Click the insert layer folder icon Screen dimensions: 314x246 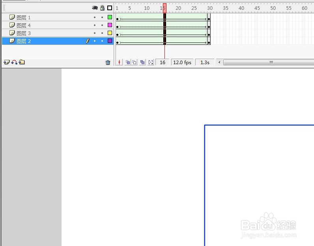(x=22, y=62)
